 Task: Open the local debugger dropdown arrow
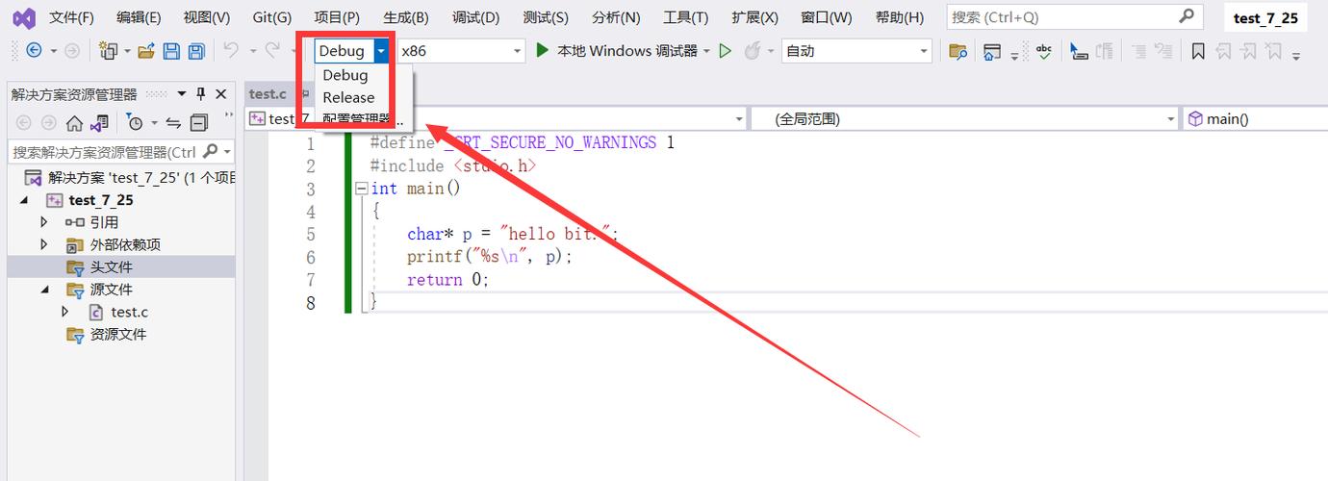(x=707, y=51)
